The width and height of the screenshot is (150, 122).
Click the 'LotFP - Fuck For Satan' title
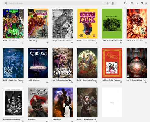coord(134,41)
